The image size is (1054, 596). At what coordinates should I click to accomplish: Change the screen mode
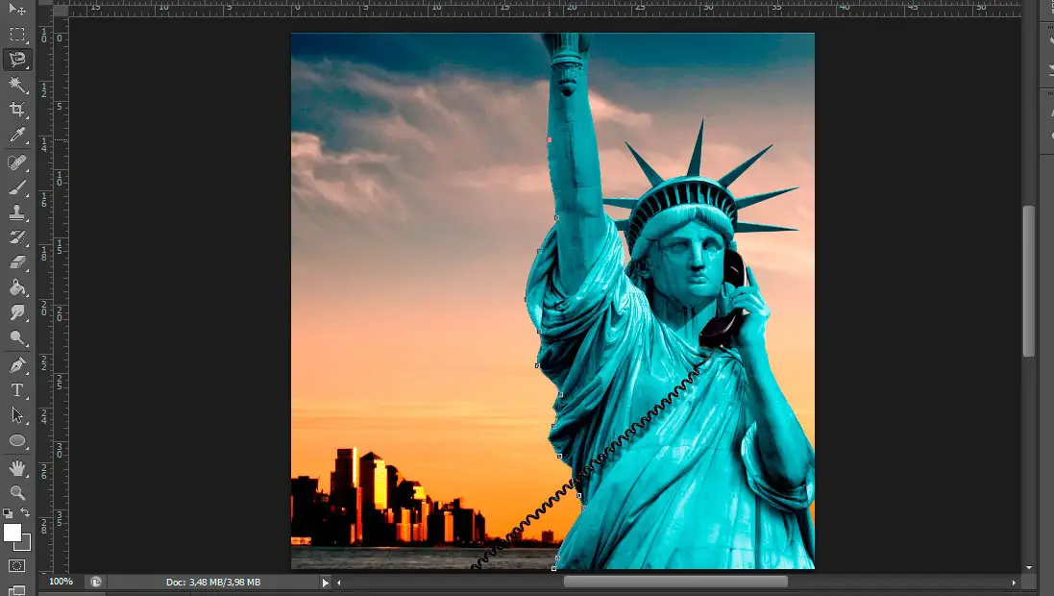coord(17,590)
